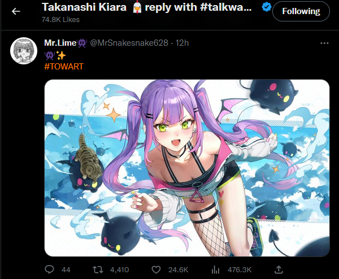Toggle the Following button

click(x=301, y=11)
